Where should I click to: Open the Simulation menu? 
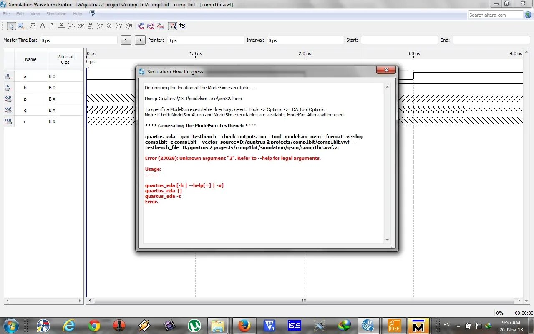coord(56,14)
